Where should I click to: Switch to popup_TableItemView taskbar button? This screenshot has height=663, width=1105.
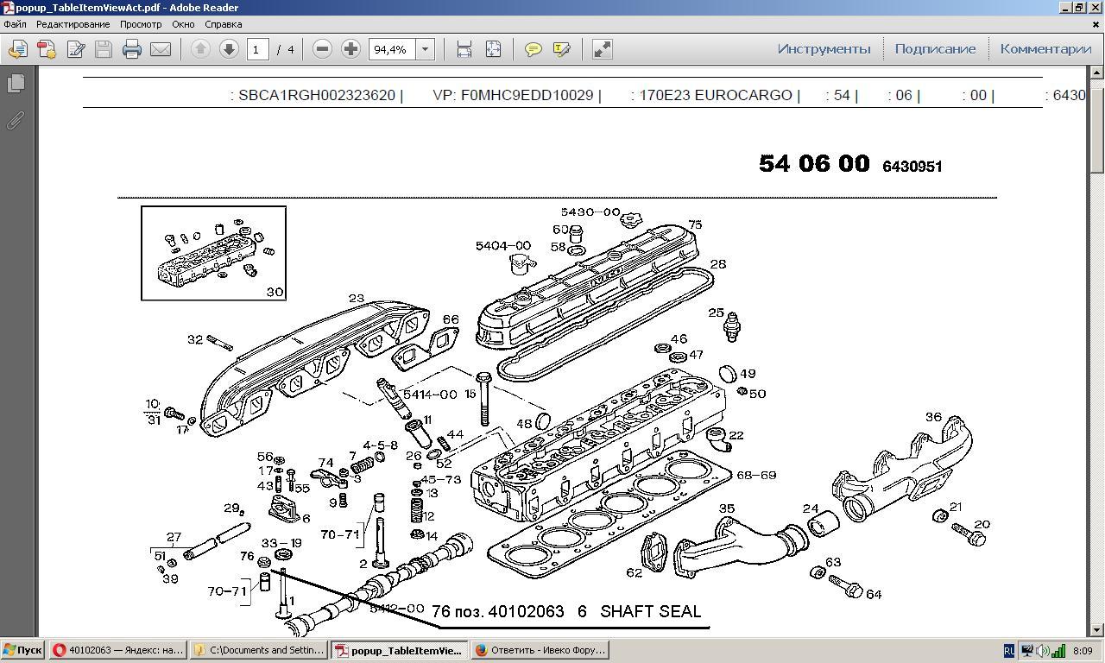pos(400,650)
